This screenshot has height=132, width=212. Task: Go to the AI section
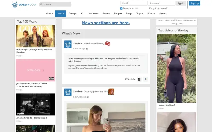pos(82,13)
